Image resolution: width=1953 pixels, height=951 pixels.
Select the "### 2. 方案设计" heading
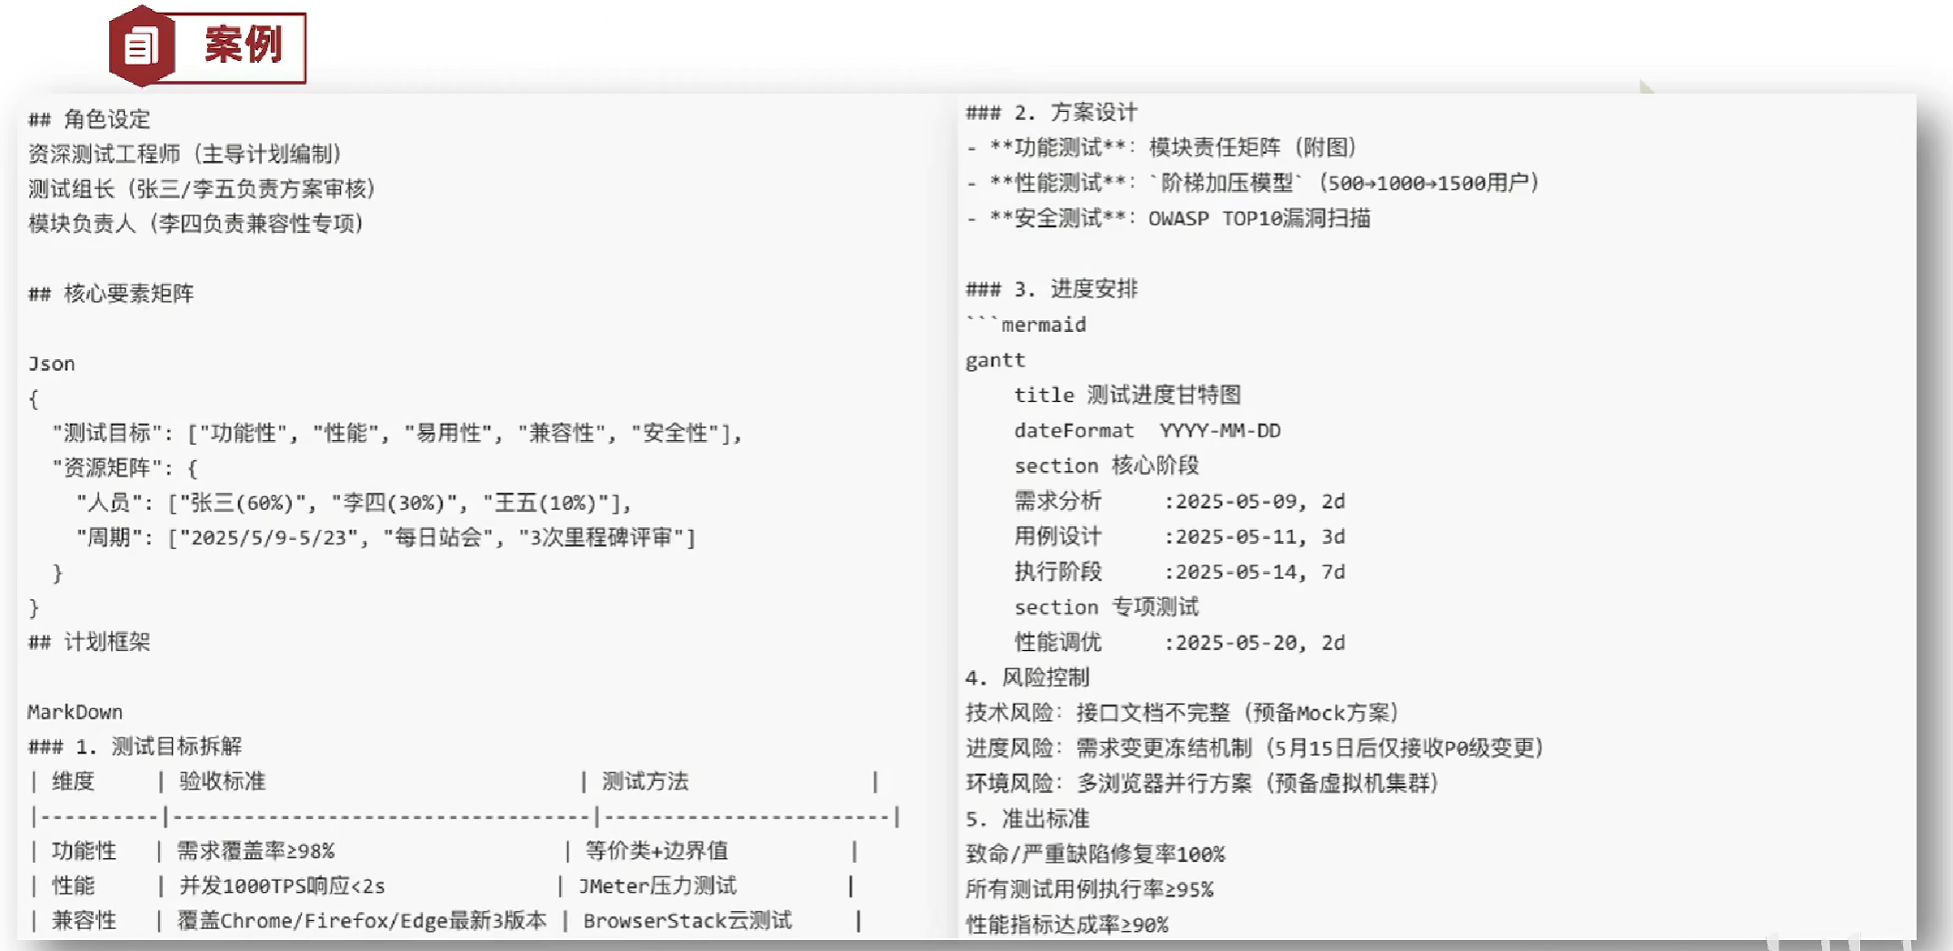point(1051,113)
